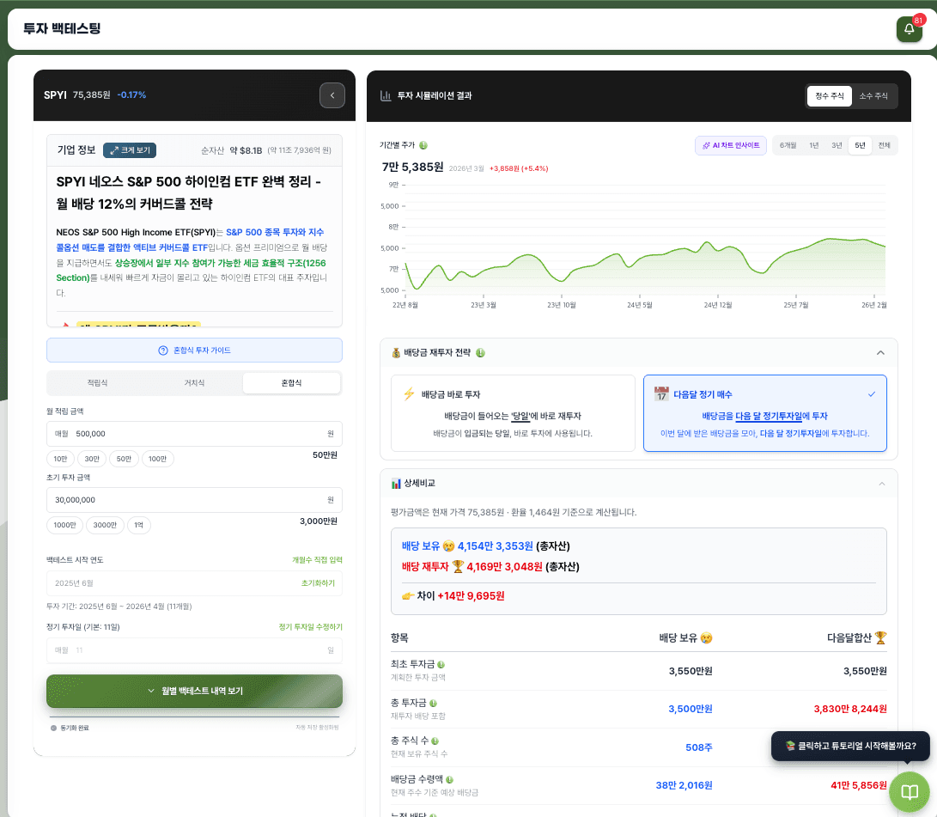Click the help icon in 혼합식 투자 가이드

point(162,351)
